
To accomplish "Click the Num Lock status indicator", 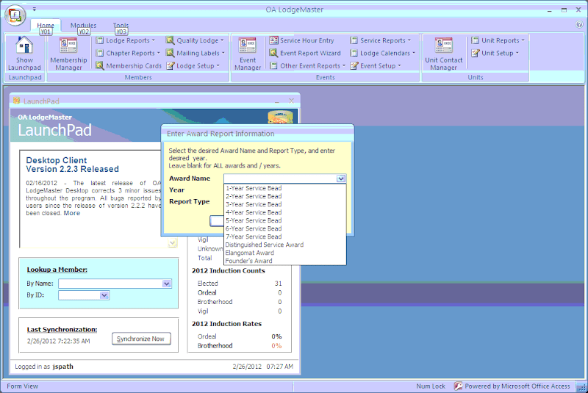I will point(431,386).
